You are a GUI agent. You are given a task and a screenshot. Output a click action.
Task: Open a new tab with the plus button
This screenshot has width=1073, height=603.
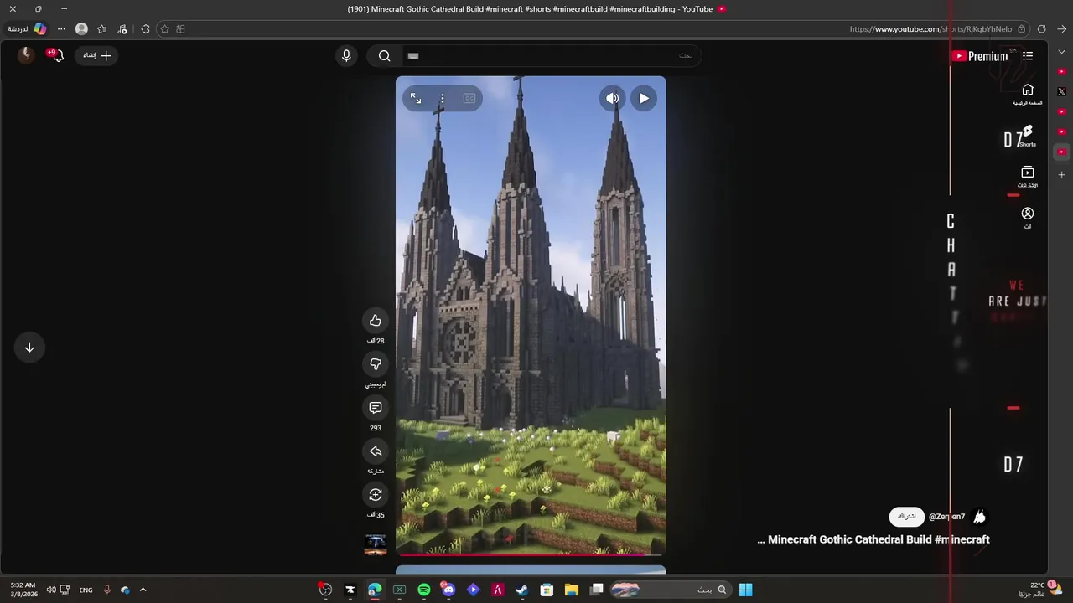tap(1061, 174)
